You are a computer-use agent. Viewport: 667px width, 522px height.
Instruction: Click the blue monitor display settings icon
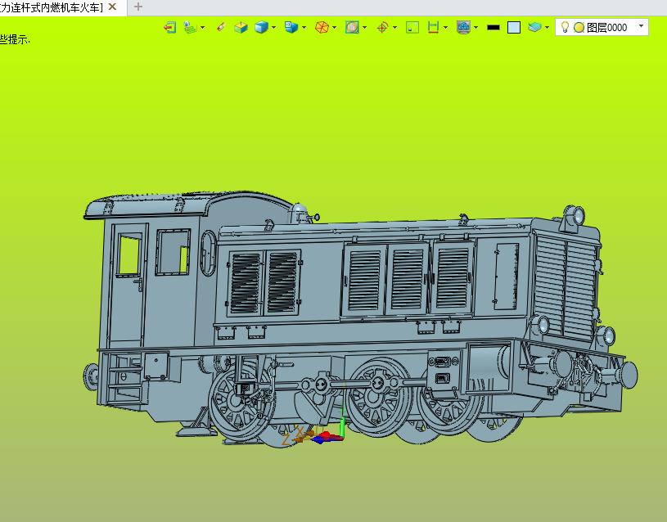(x=463, y=28)
